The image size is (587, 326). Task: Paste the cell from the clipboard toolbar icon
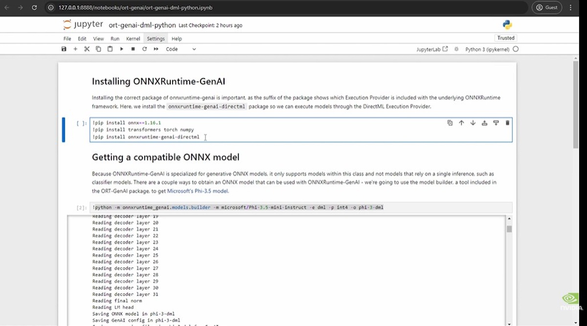pos(110,49)
